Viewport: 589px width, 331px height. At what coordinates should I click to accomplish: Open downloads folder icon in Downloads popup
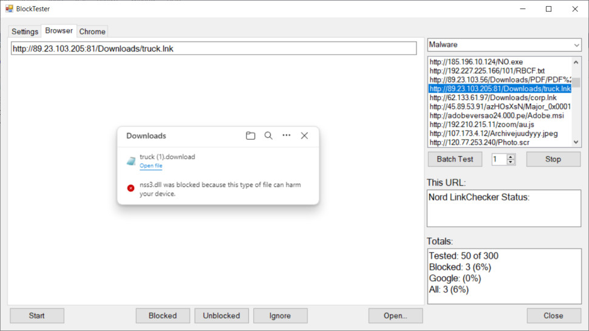click(x=251, y=135)
